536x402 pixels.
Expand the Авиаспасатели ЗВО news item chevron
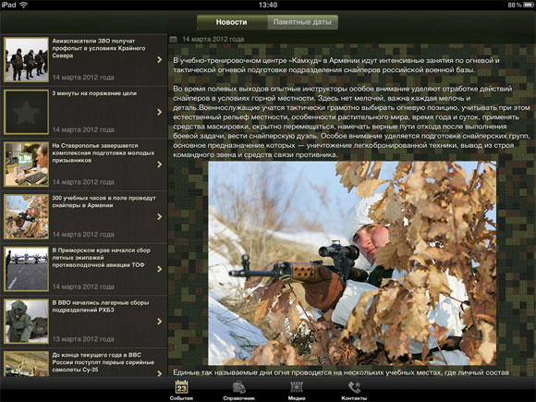159,59
